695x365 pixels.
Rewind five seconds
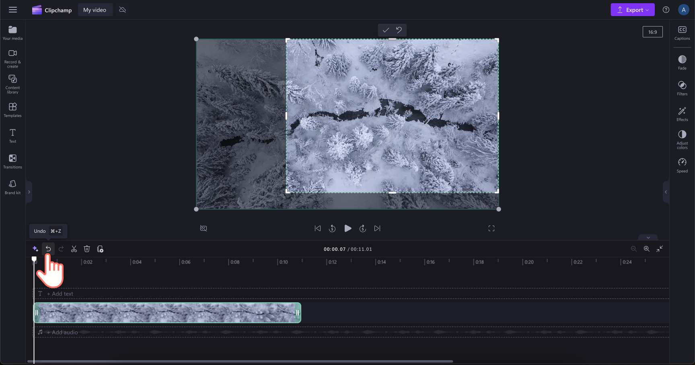pos(332,228)
